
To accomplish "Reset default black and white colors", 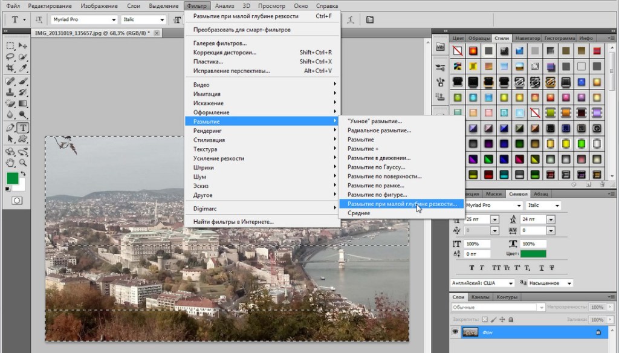I will point(7,190).
